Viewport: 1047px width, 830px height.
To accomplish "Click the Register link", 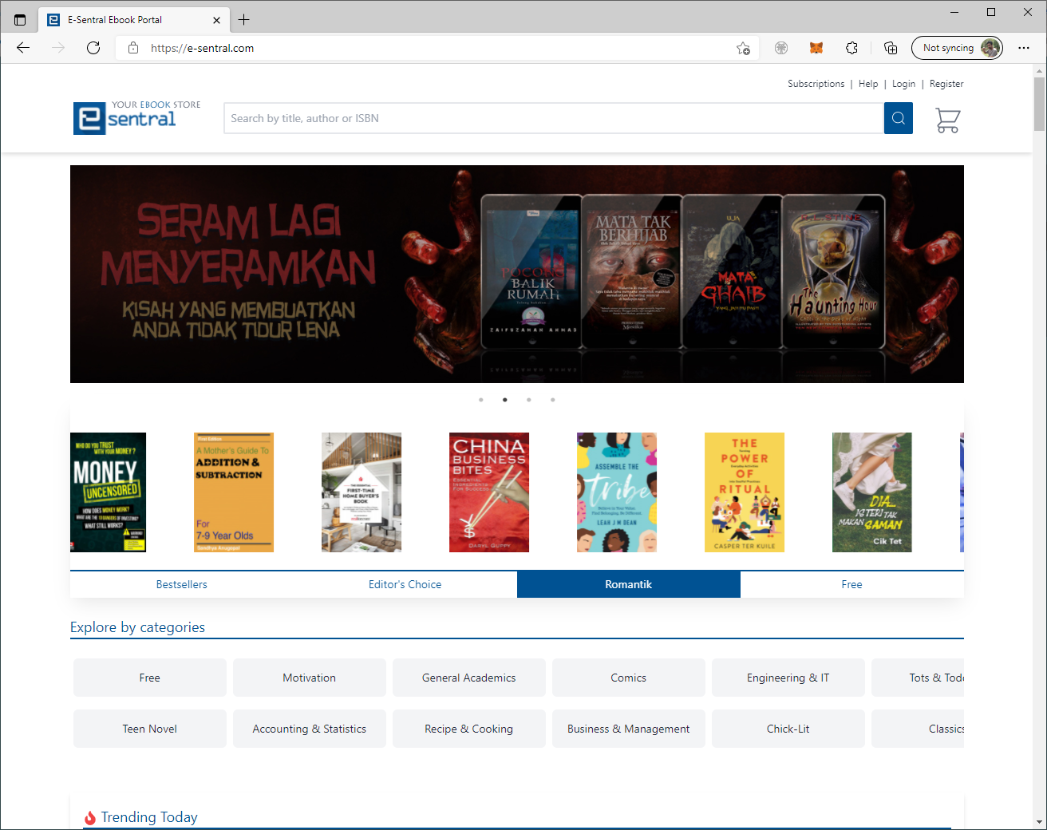I will [946, 84].
